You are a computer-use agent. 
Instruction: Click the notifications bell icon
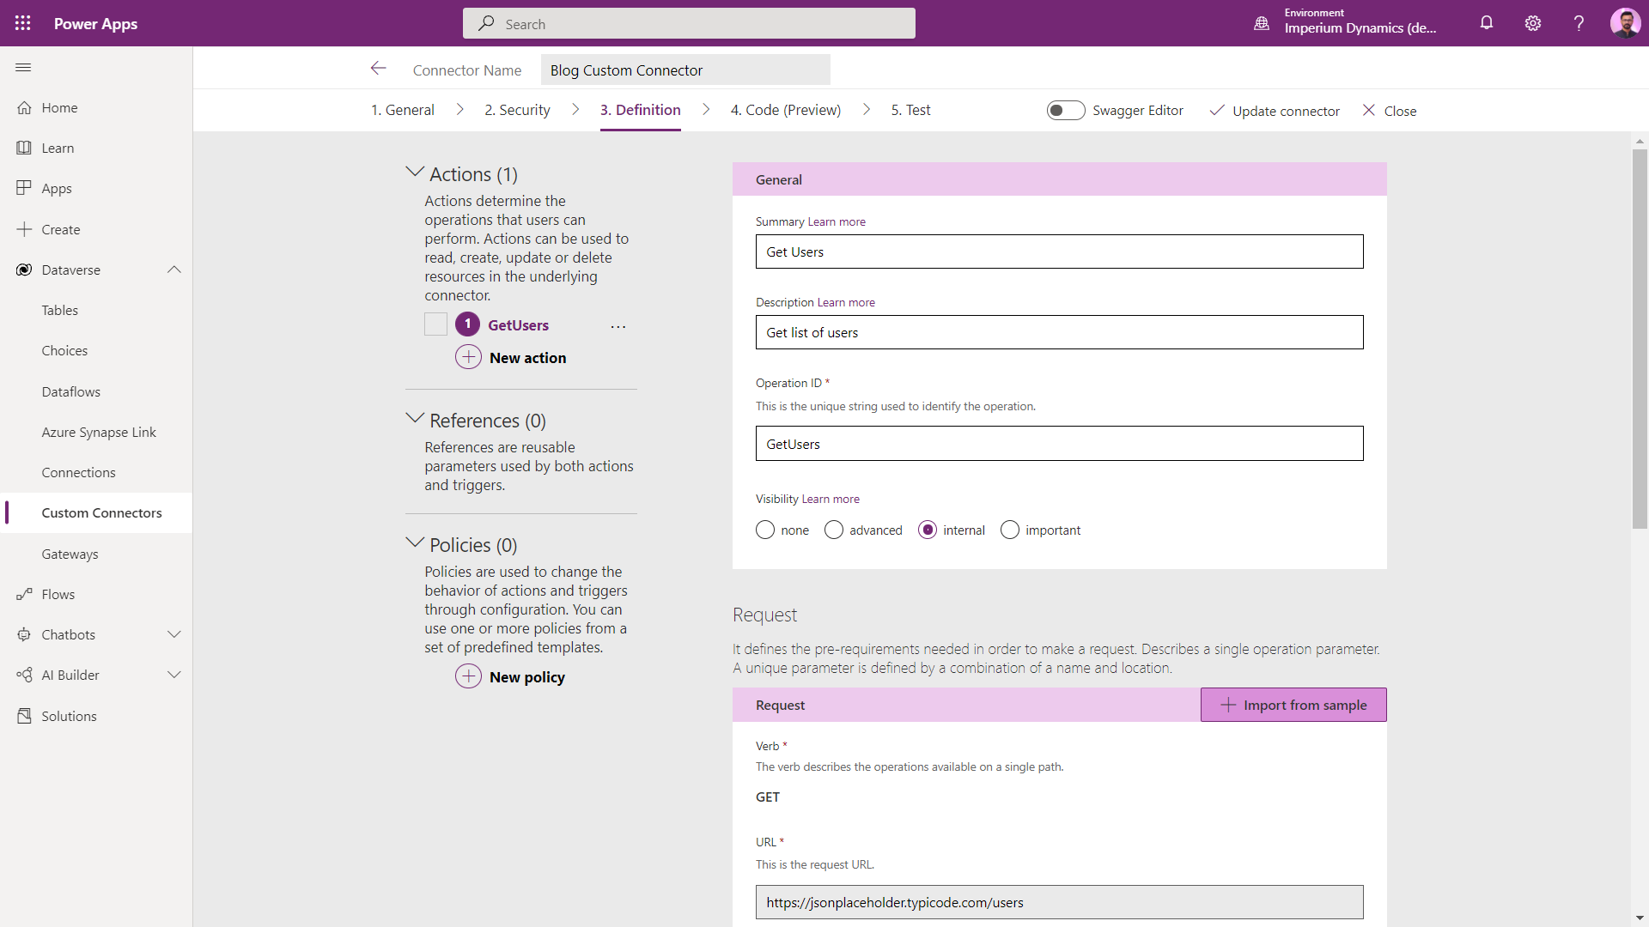[x=1487, y=23]
